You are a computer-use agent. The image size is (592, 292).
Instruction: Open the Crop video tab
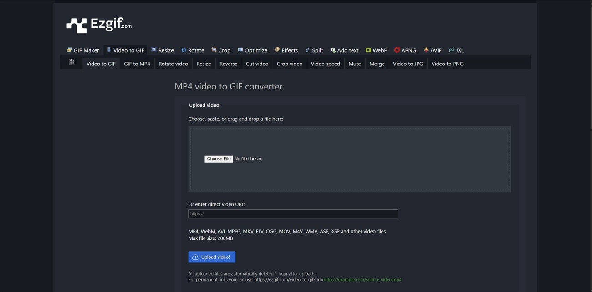290,64
